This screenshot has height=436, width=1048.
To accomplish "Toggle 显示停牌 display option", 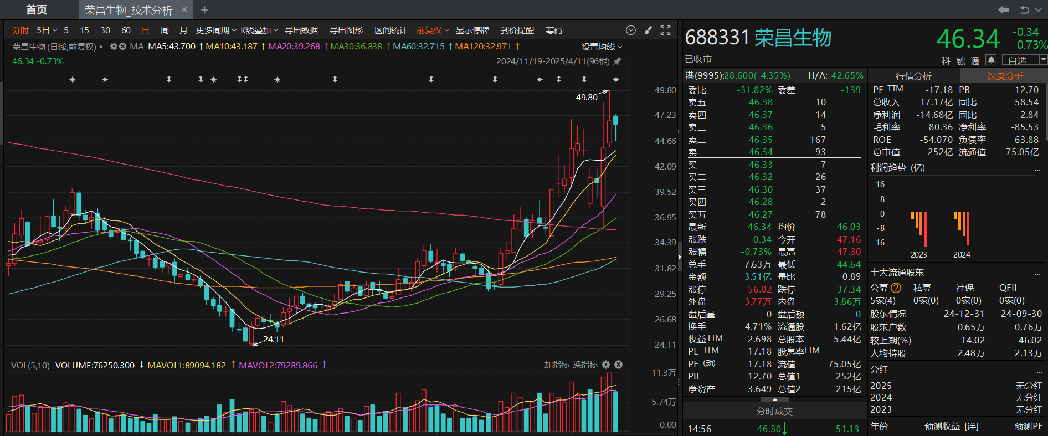I will [472, 30].
